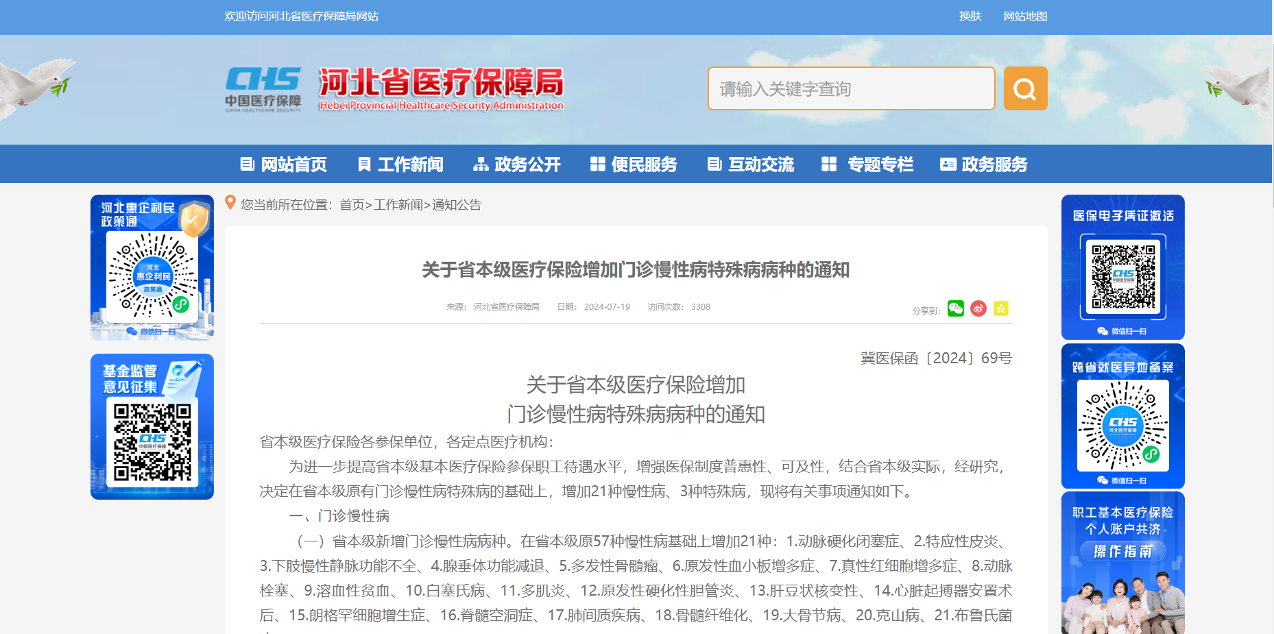Share article via WeChat icon

point(955,308)
